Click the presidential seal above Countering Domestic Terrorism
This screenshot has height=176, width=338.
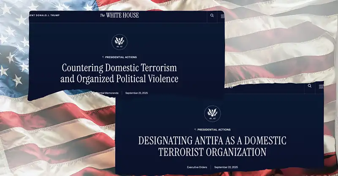(x=120, y=41)
